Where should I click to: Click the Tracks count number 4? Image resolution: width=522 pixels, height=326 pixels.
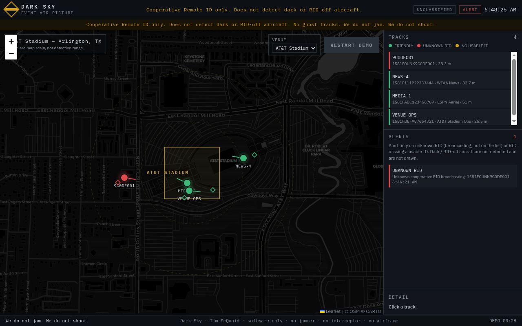point(515,37)
